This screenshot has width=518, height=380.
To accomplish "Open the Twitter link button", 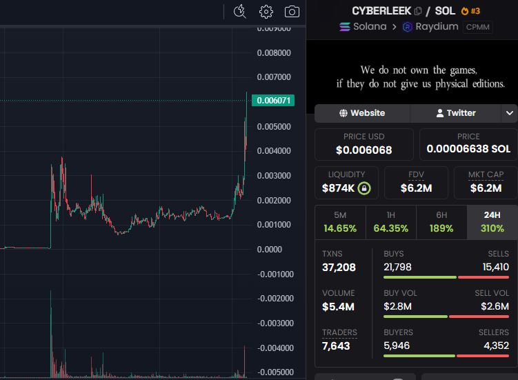I will [455, 113].
